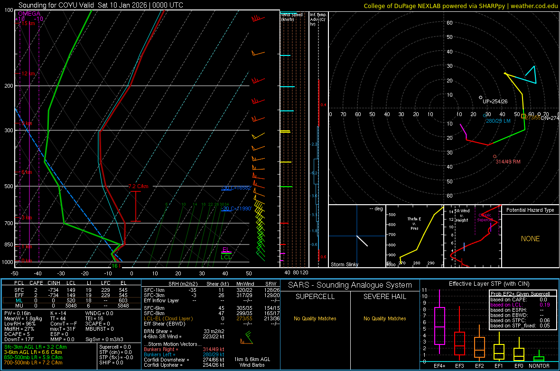
Task: Click the Supercell = 0.0 composite value
Action: click(115, 347)
